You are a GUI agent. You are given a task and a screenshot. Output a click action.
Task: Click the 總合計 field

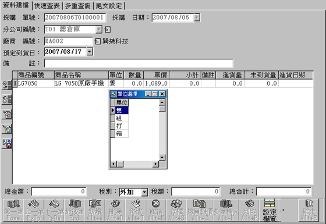(284, 191)
